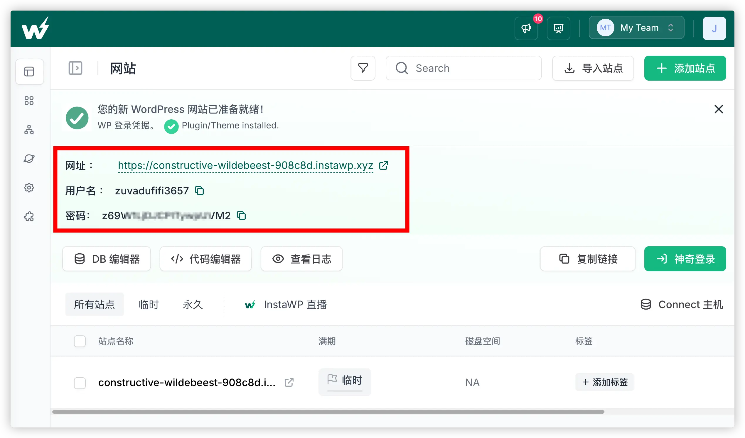Viewport: 745px width, 438px height.
Task: Open the settings gear icon in sidebar
Action: (x=29, y=188)
